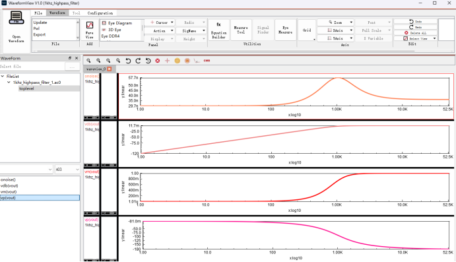Image resolution: width=456 pixels, height=262 pixels.
Task: Click the Delete All button
Action: 416,33
